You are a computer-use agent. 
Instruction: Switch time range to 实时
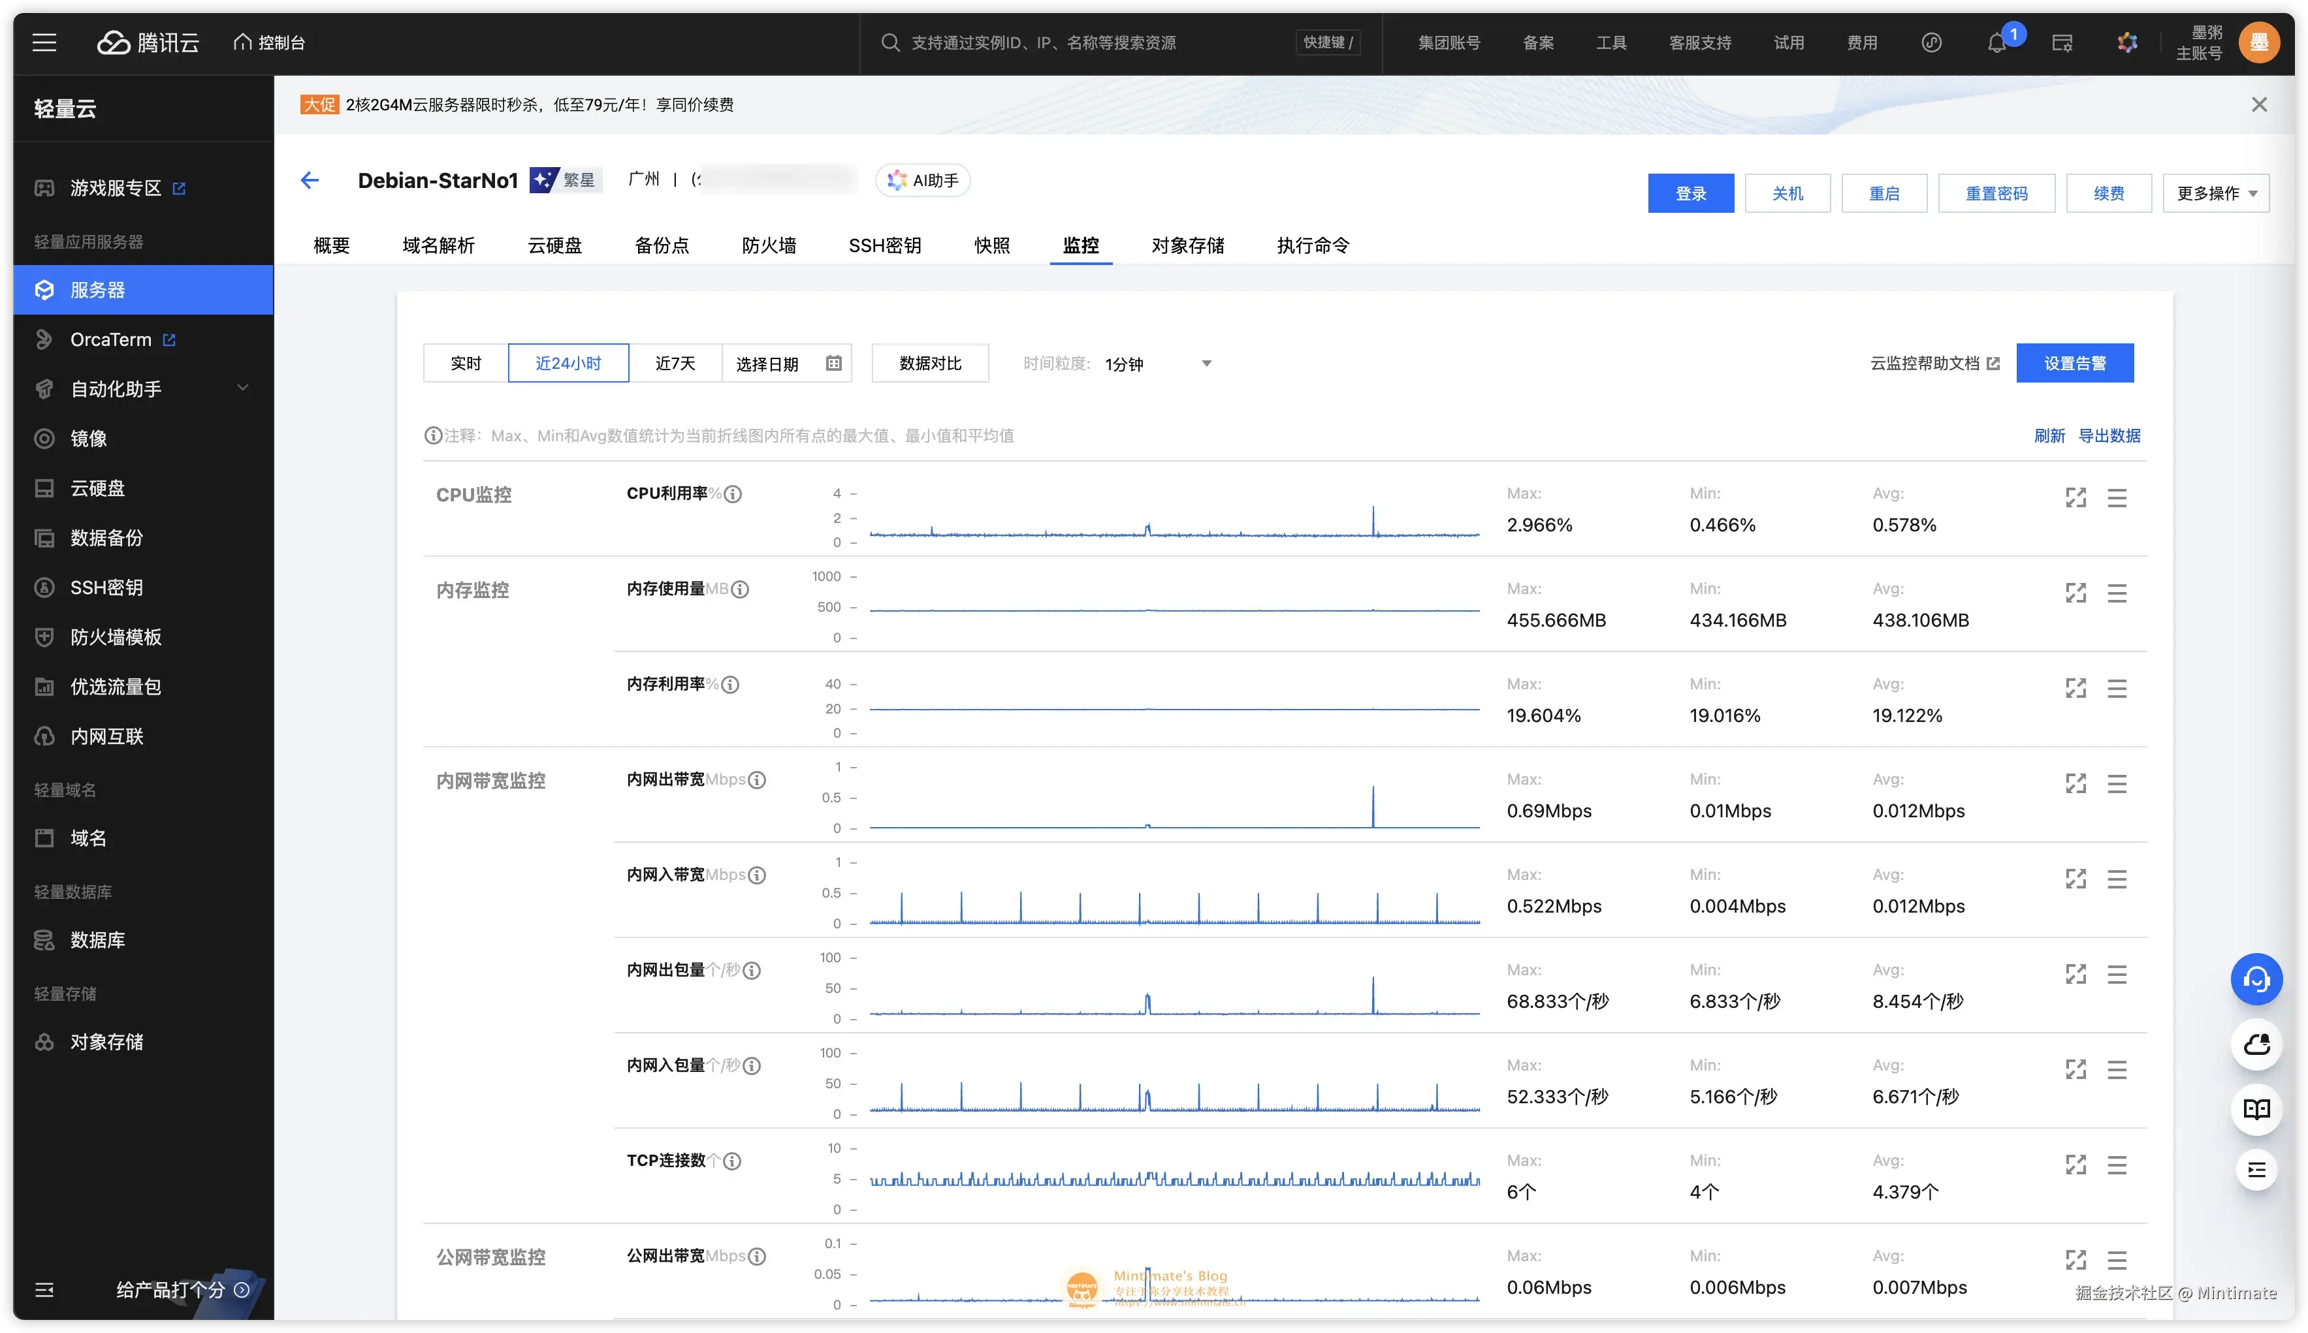(x=466, y=362)
